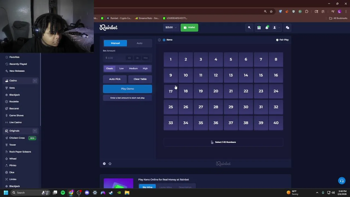The width and height of the screenshot is (350, 197).
Task: Click the Windows Start button
Action: point(6,193)
